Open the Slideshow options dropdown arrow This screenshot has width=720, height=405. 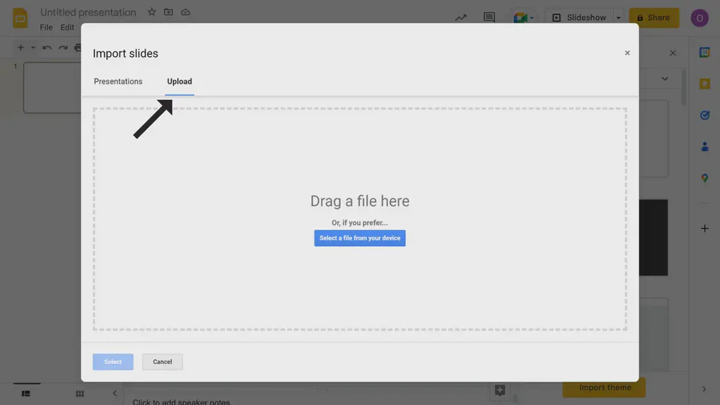(617, 17)
